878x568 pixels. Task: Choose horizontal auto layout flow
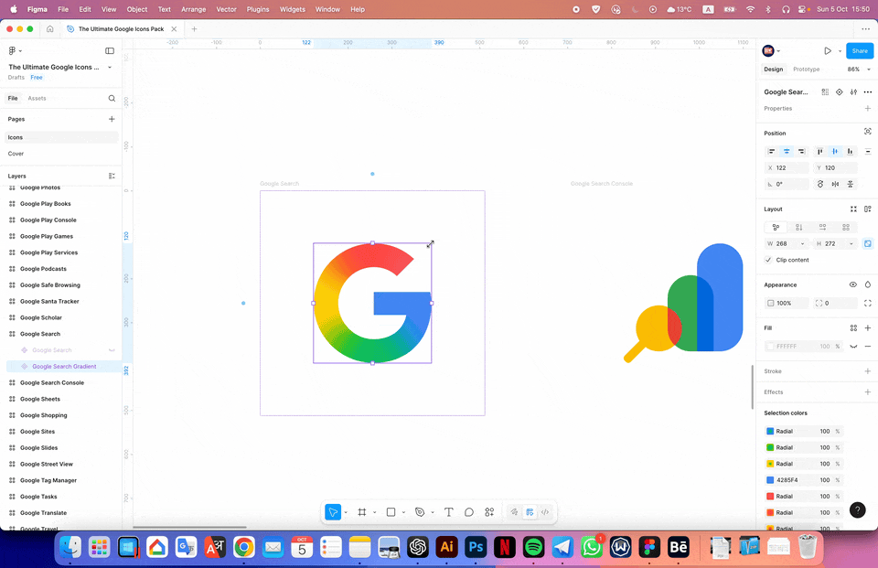[x=822, y=227]
